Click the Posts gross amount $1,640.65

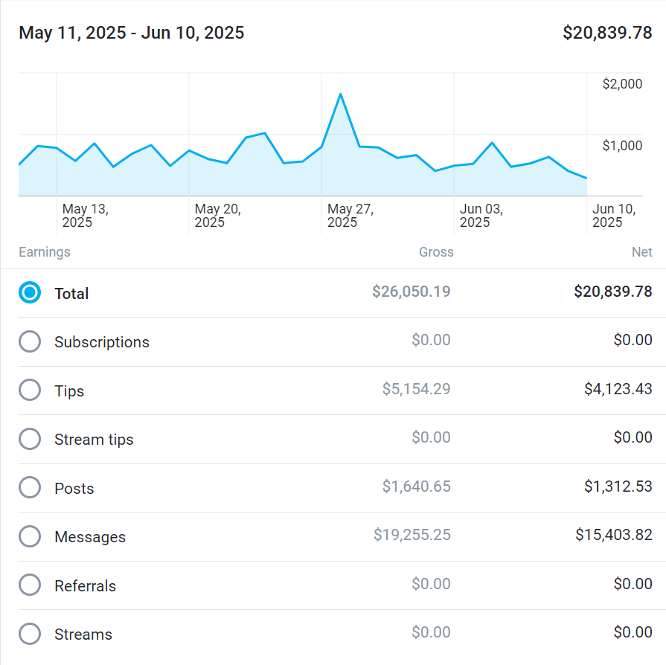point(416,486)
